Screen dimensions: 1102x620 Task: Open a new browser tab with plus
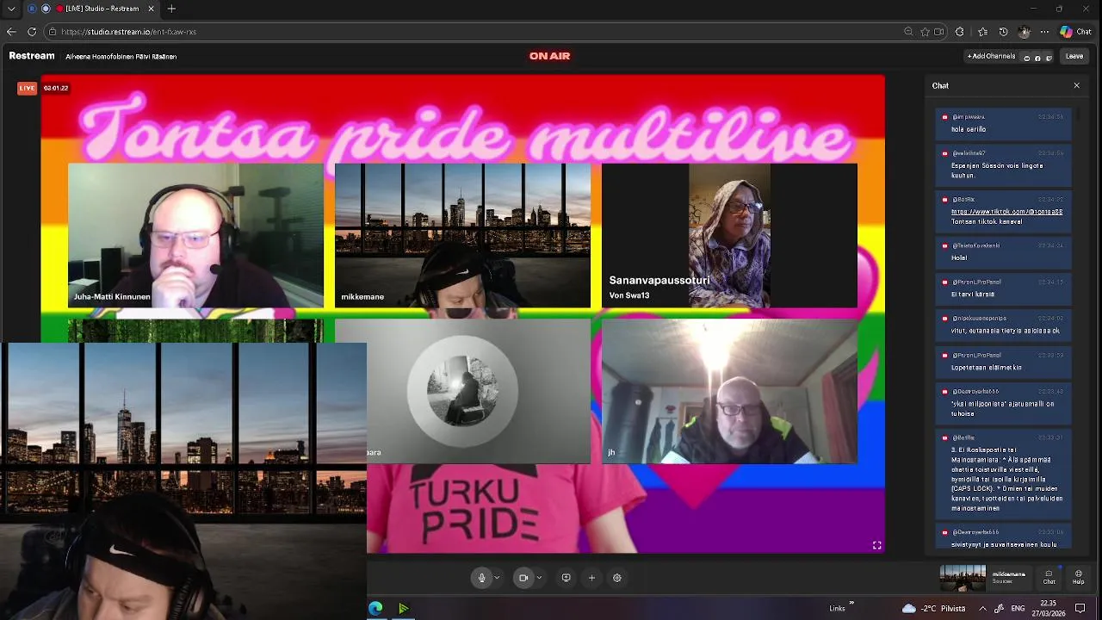171,9
